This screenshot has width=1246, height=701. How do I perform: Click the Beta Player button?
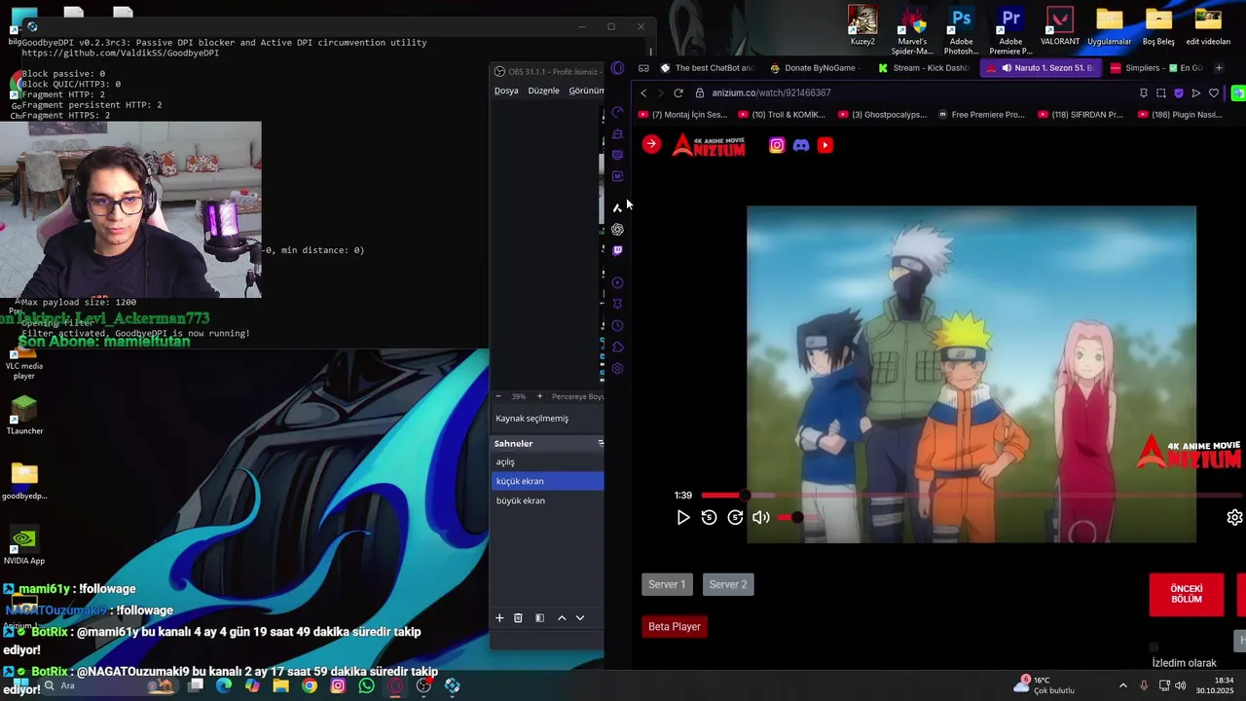click(675, 626)
